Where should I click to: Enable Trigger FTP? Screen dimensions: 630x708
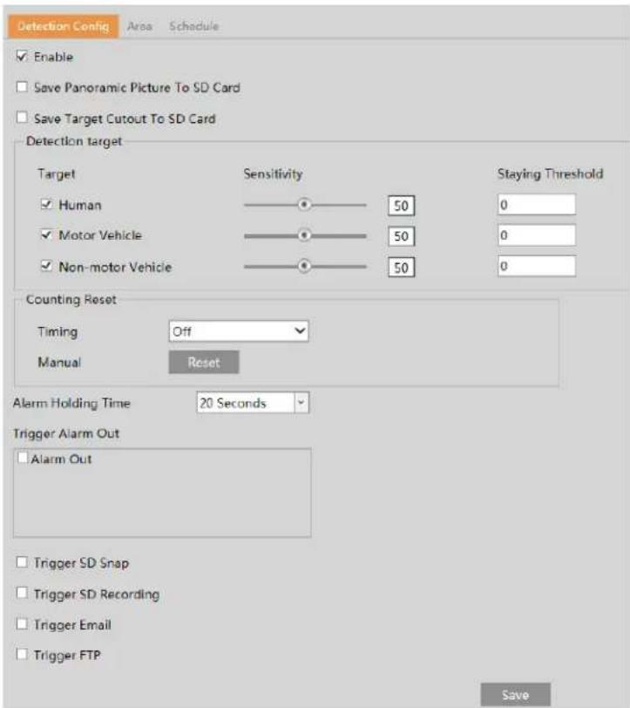tap(22, 654)
